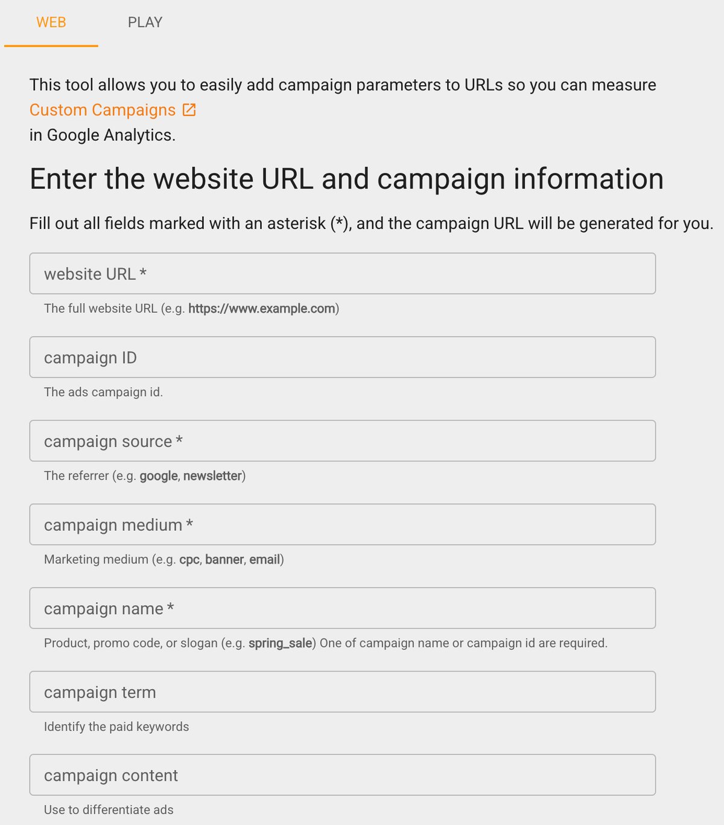Select the WEB tab
Screen dimensions: 724x825
pyautogui.click(x=51, y=22)
